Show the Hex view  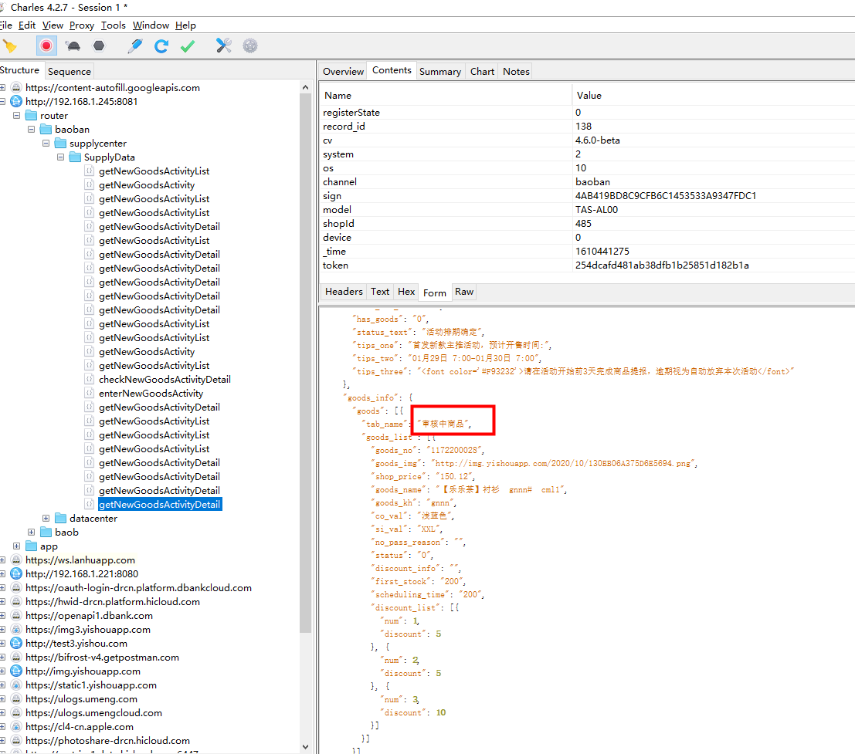click(x=406, y=292)
